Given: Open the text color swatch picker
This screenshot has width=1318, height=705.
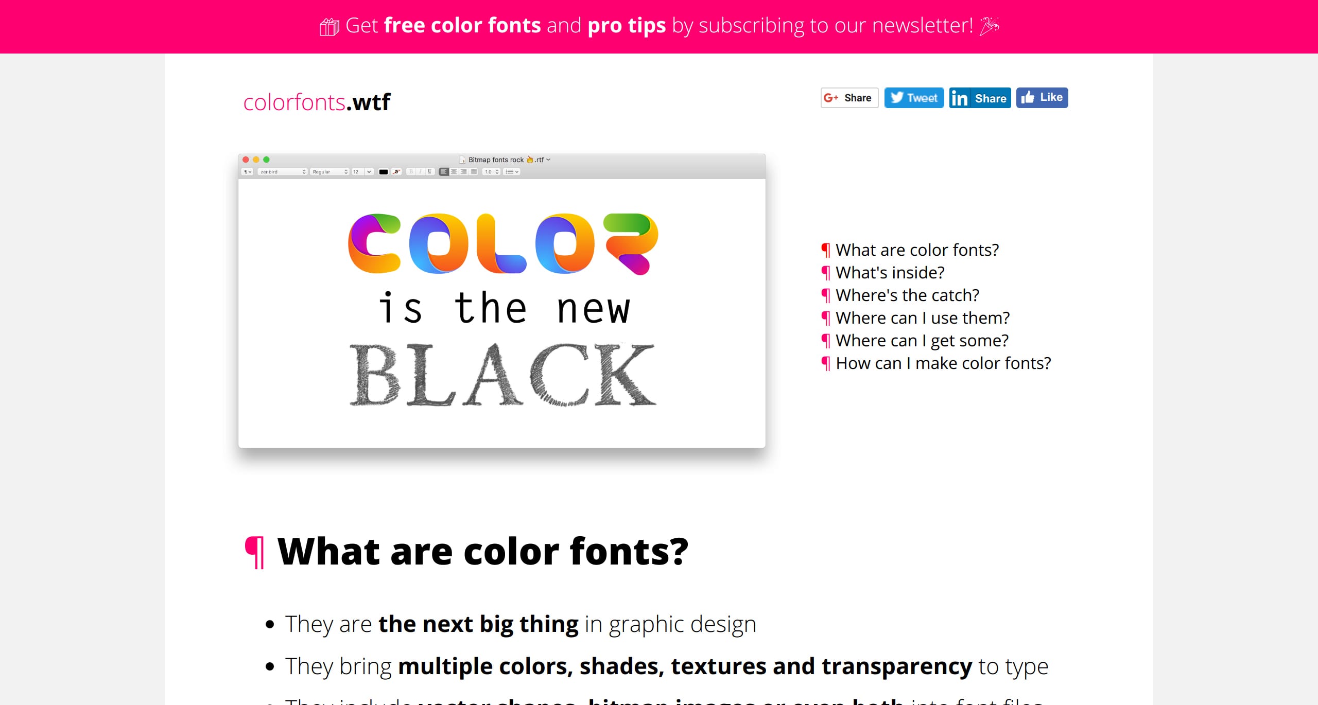Looking at the screenshot, I should (384, 171).
